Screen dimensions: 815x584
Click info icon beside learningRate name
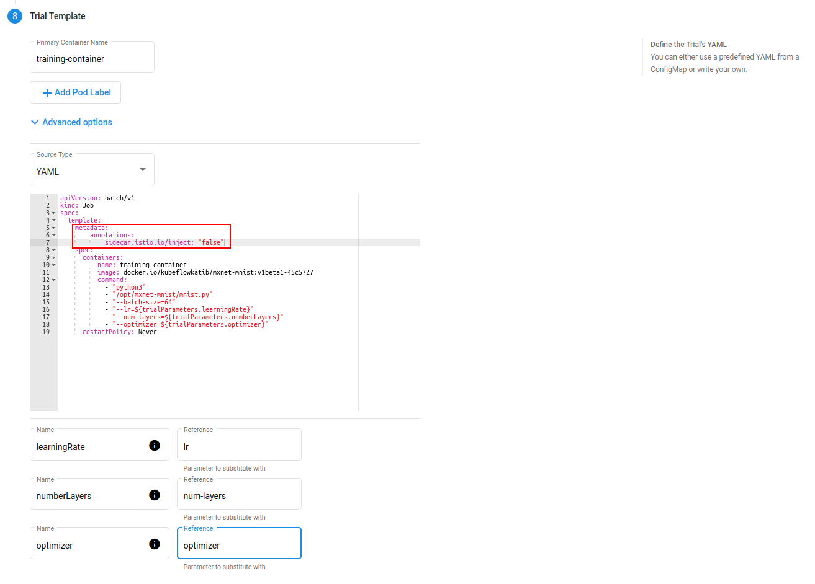click(155, 445)
